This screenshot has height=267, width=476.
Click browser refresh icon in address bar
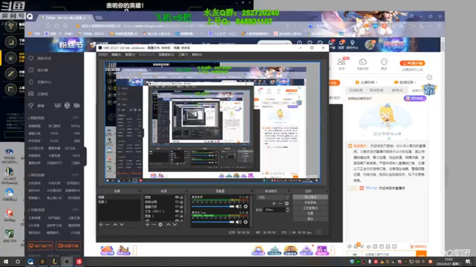pyautogui.click(x=48, y=26)
